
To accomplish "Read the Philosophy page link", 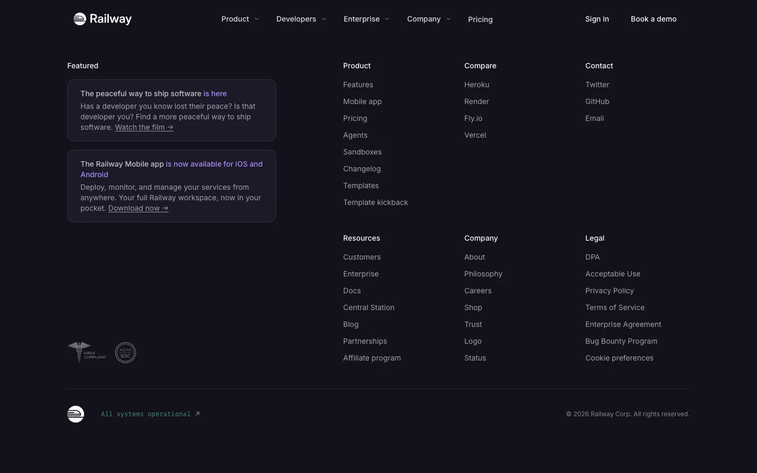I will 483,274.
